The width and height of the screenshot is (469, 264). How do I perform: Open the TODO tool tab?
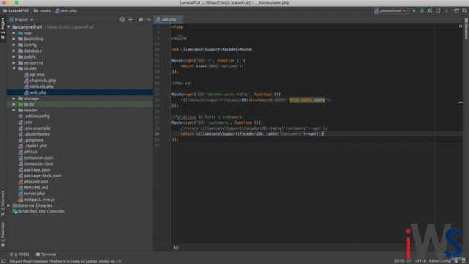point(20,254)
